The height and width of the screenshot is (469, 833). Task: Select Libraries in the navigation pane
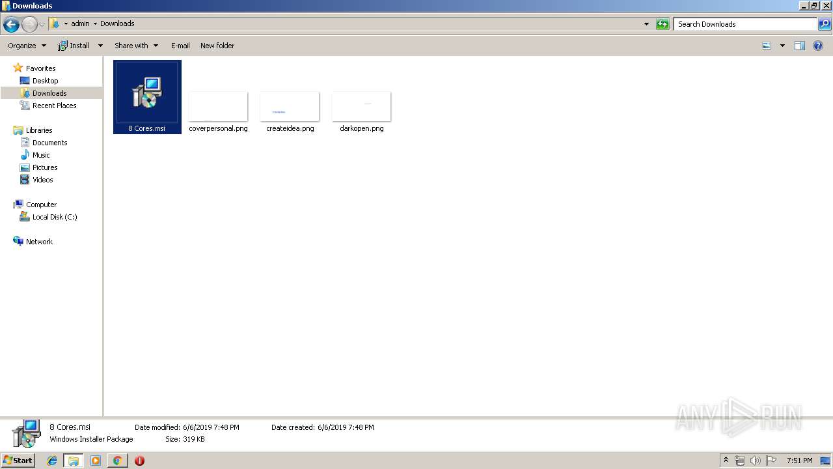point(39,130)
